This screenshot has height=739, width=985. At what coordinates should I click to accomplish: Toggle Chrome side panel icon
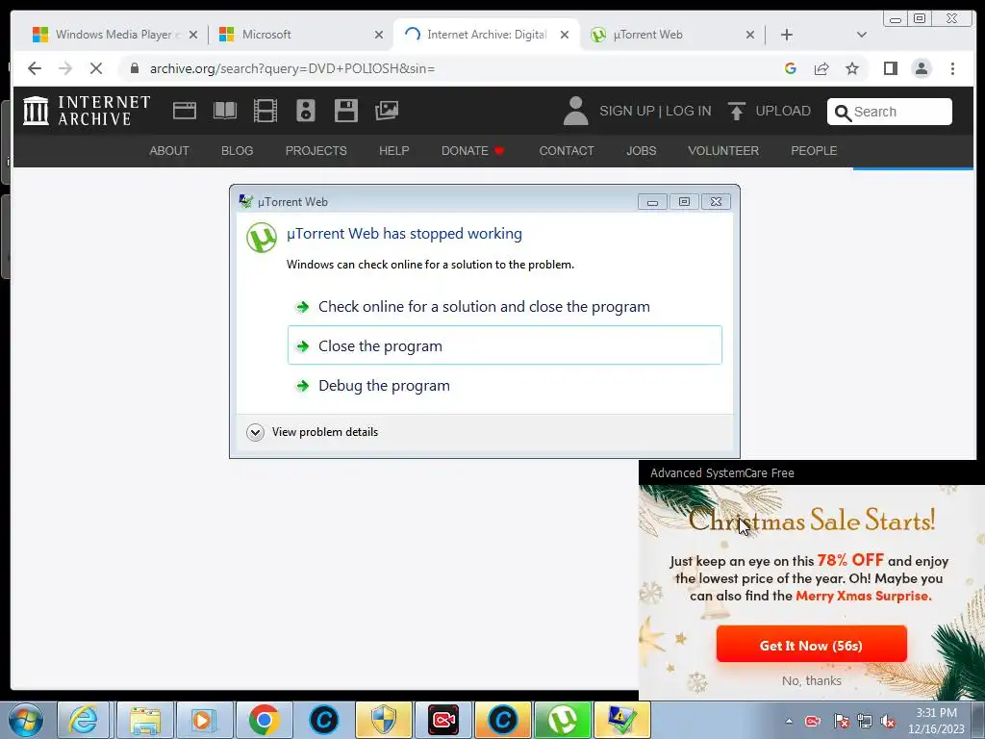(x=890, y=68)
